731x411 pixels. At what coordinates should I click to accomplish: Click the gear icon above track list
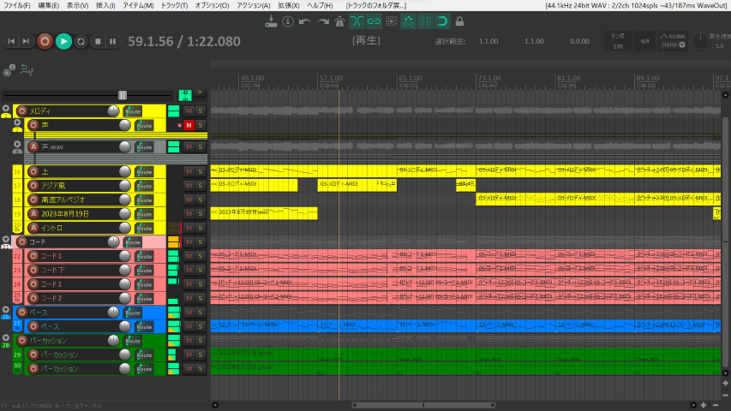tap(9, 71)
